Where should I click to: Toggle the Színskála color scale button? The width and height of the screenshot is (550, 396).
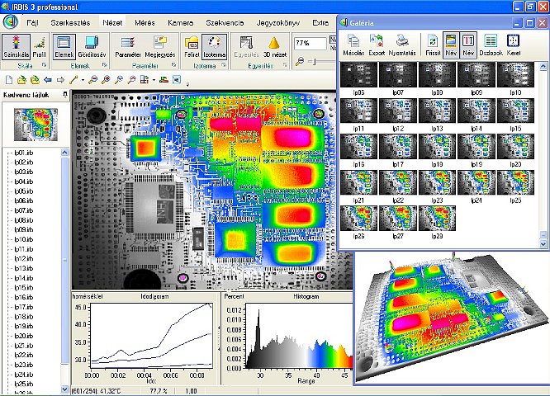pos(17,46)
